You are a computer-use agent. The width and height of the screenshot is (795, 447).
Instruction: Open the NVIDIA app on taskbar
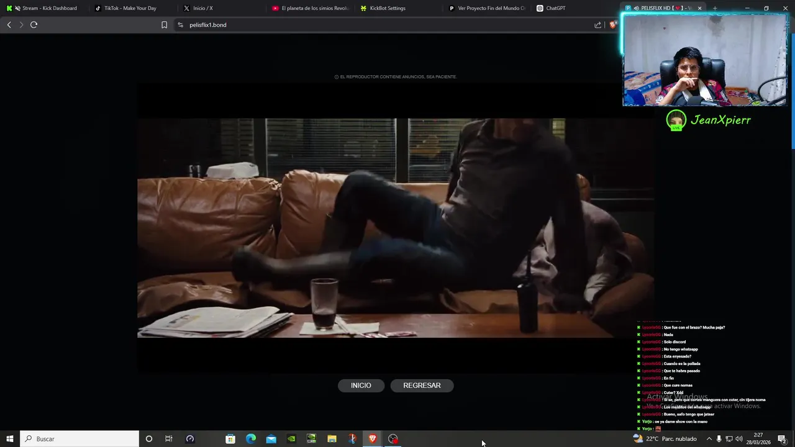tap(291, 439)
